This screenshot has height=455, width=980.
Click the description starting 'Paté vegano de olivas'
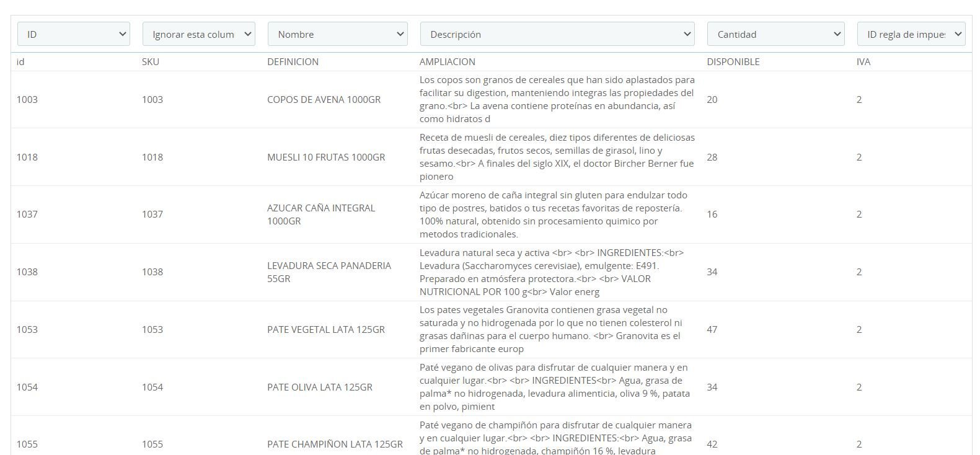(555, 387)
